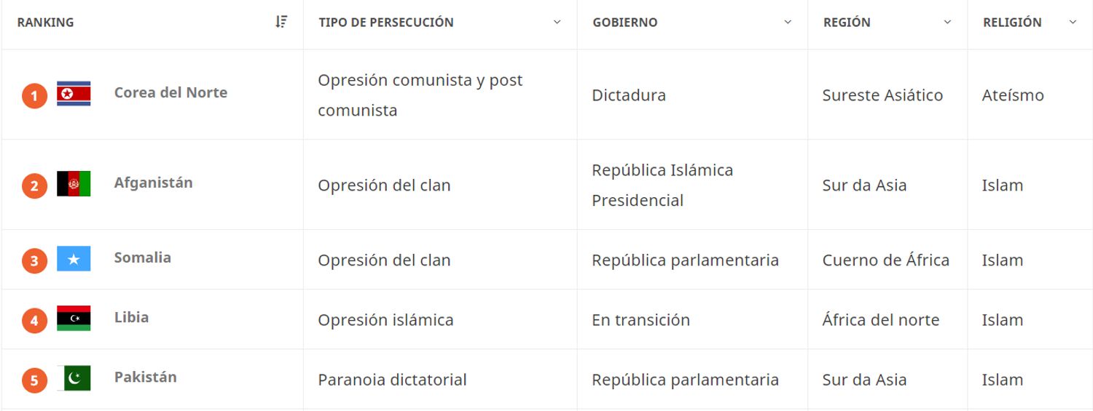Click the North Korea flag icon

point(74,94)
